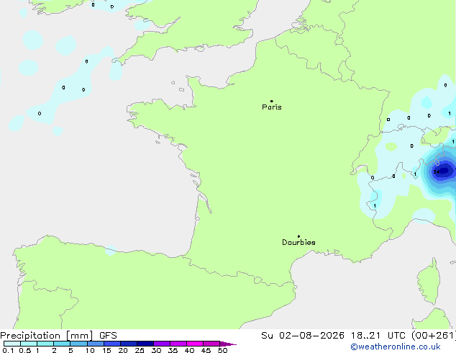Screen dimensions: 456x353
Task: Select the 10–15 mm legend color swatch
Action: coord(96,344)
